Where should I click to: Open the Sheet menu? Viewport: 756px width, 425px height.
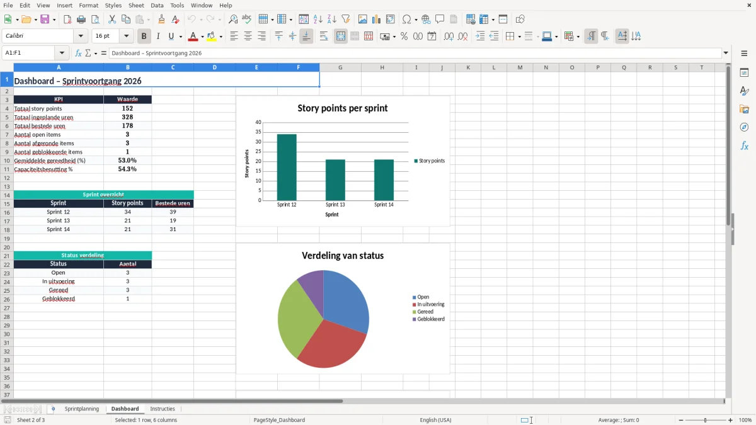136,5
